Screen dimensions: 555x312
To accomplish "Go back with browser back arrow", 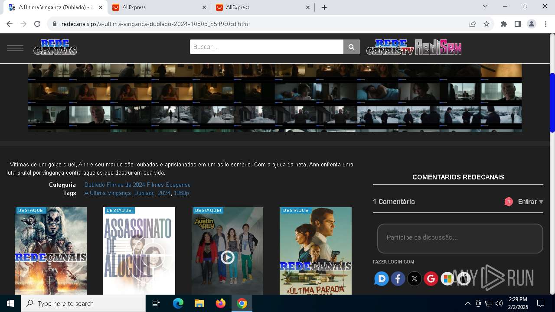I will point(10,24).
